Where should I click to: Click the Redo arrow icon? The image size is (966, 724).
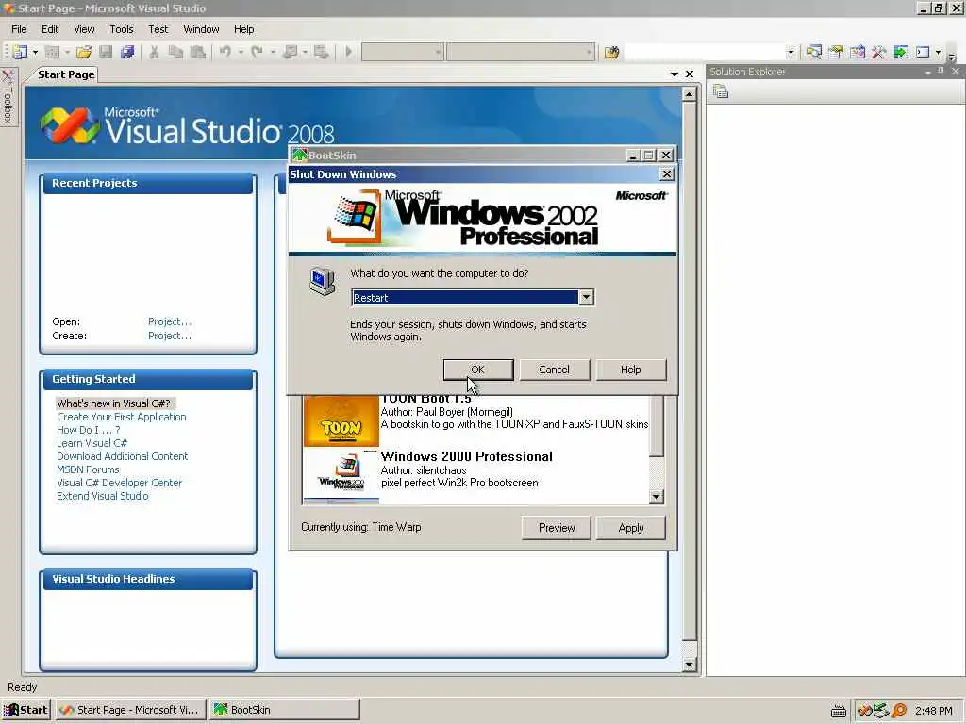point(258,53)
